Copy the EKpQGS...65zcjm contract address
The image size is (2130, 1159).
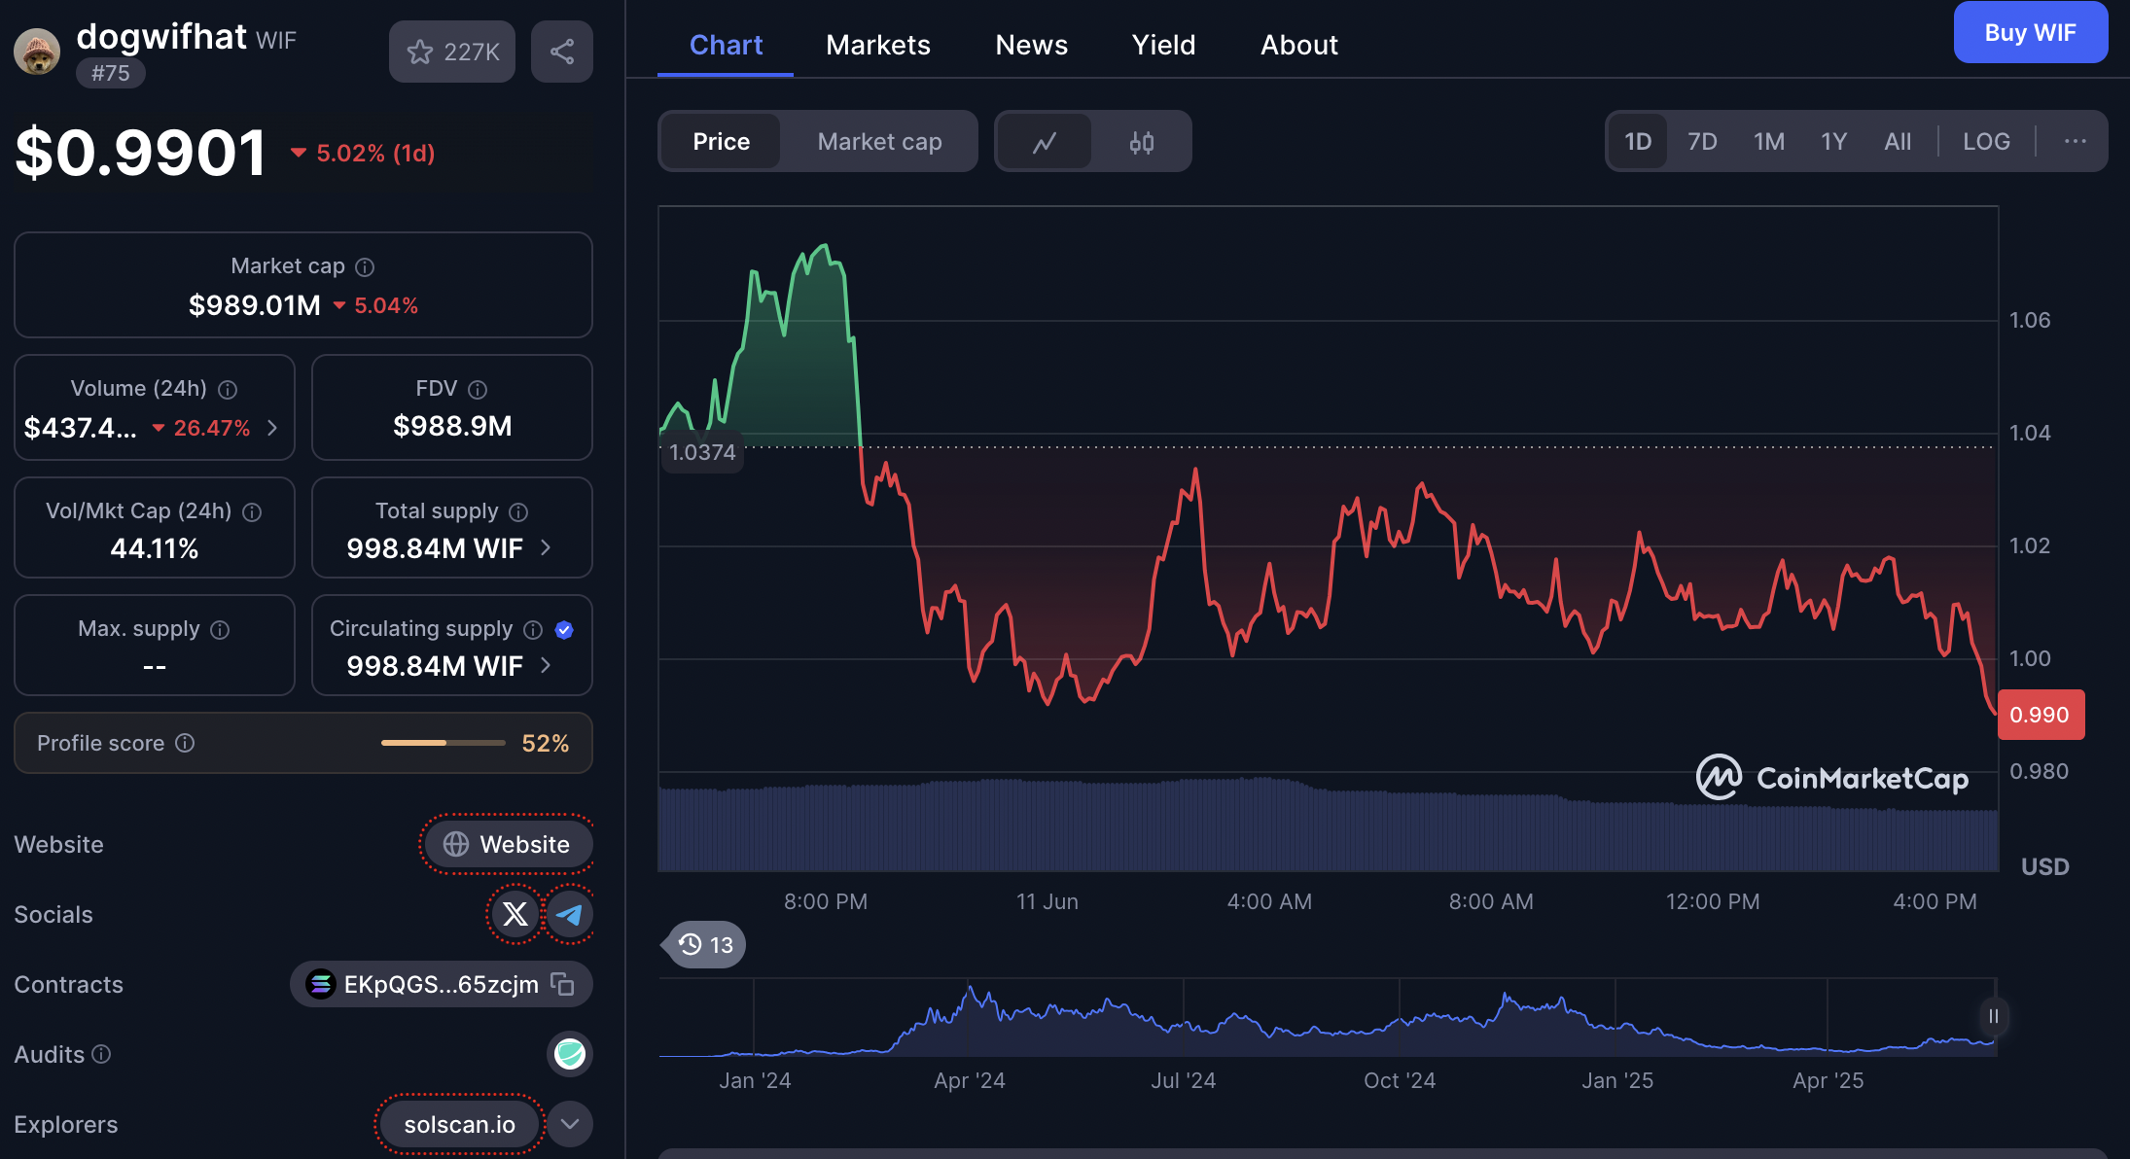562,984
